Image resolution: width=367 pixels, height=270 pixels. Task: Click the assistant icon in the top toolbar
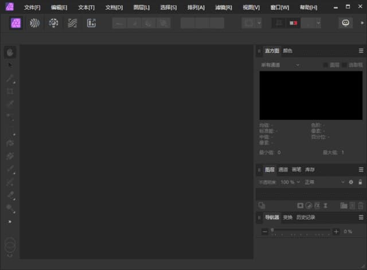coord(346,23)
